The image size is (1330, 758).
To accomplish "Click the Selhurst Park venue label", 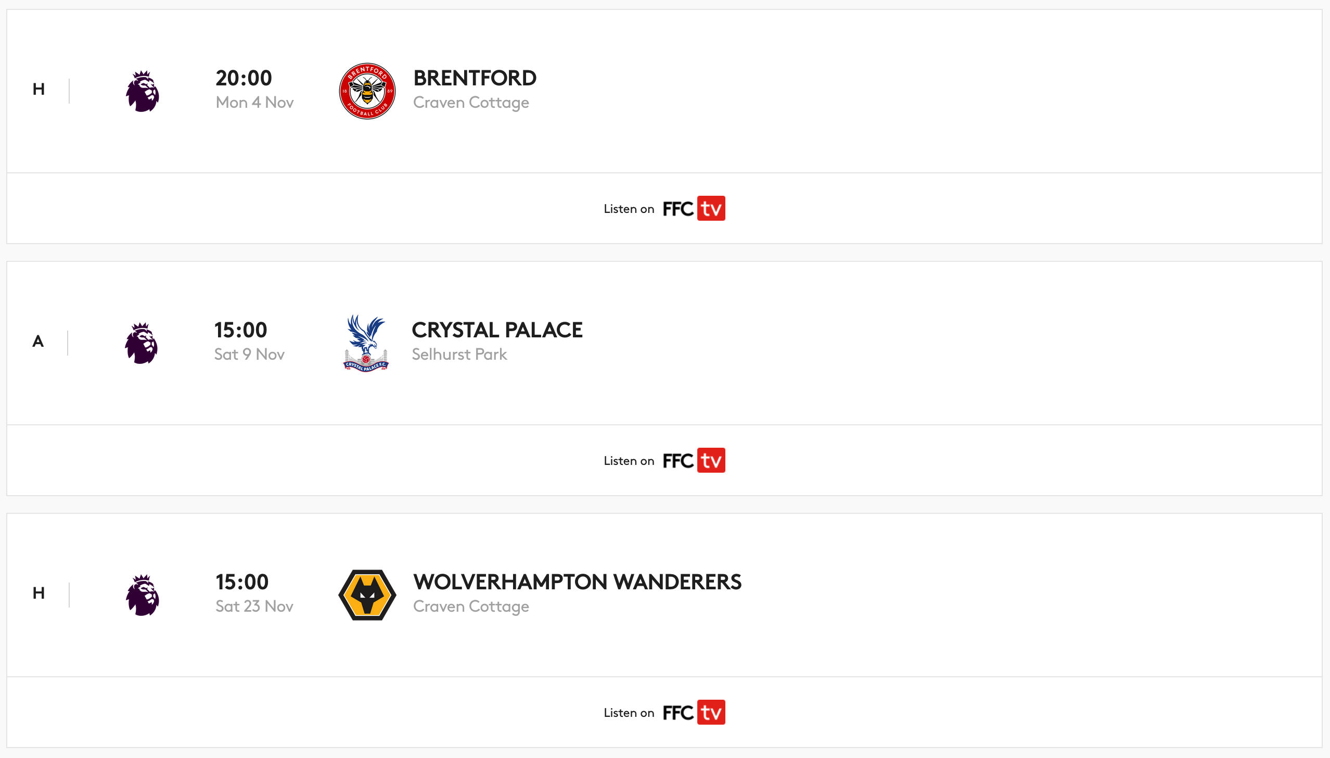I will pyautogui.click(x=459, y=355).
